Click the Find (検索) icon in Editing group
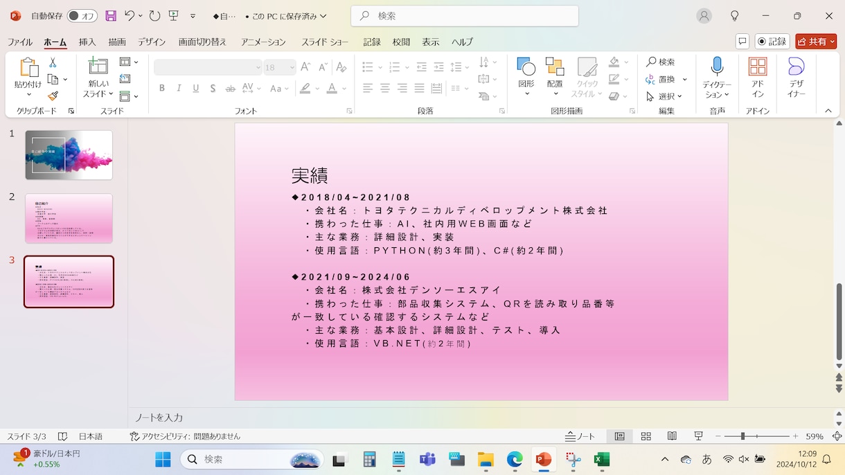This screenshot has height=475, width=845. 661,62
